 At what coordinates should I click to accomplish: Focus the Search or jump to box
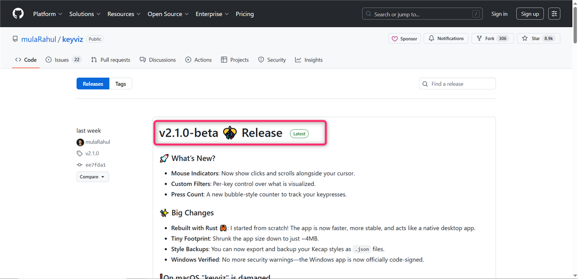click(422, 14)
